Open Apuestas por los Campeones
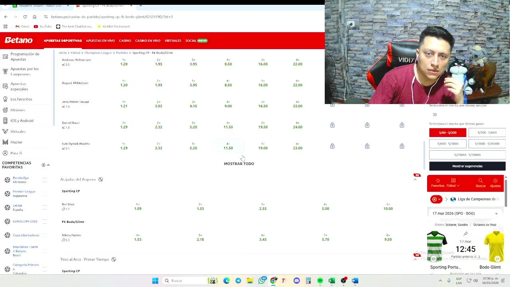The height and width of the screenshot is (287, 510). coord(25,71)
